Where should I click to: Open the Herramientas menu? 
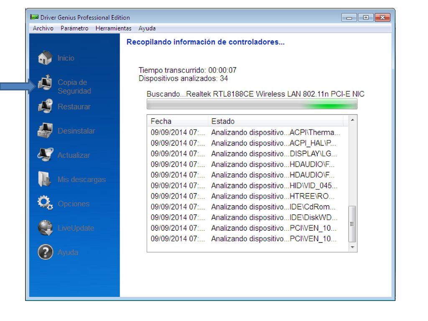tap(113, 28)
